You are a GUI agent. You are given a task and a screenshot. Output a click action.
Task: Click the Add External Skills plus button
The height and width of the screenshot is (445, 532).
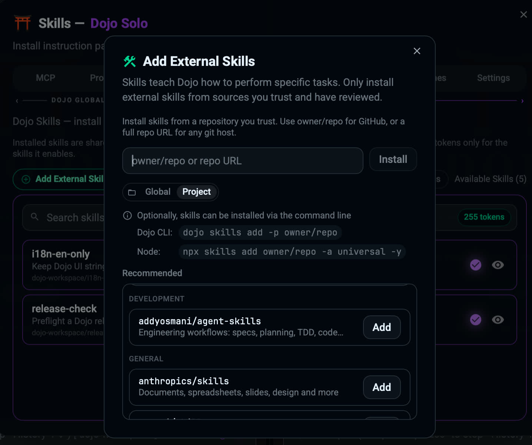[x=59, y=179]
